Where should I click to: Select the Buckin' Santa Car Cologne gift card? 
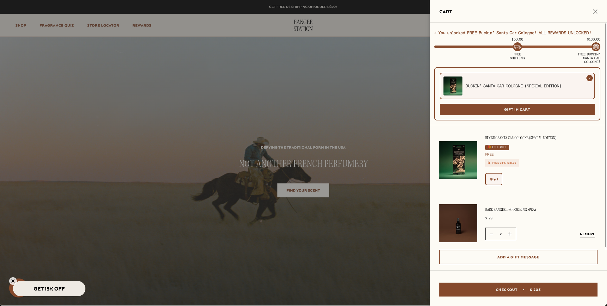pos(517,86)
